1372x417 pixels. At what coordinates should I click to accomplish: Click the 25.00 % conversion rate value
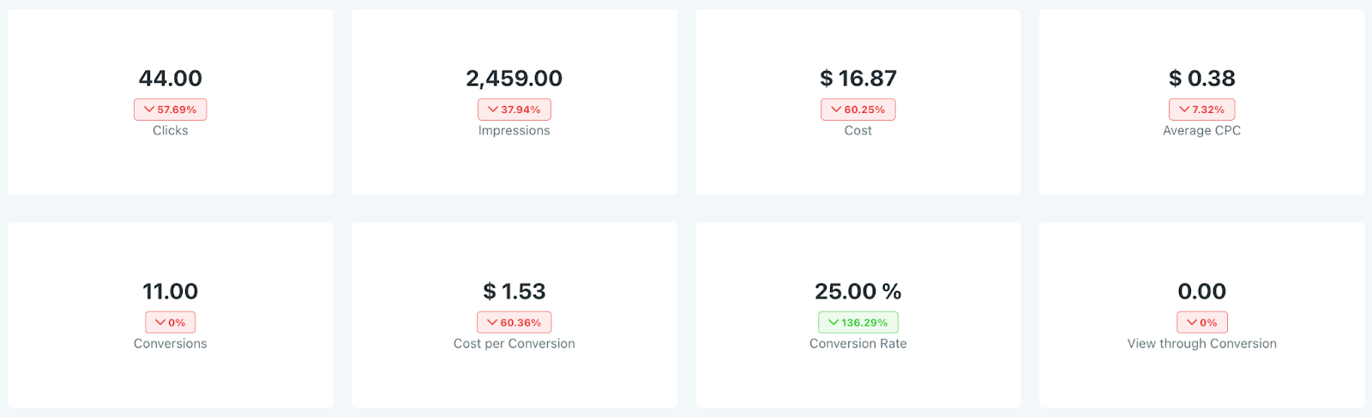click(x=858, y=292)
